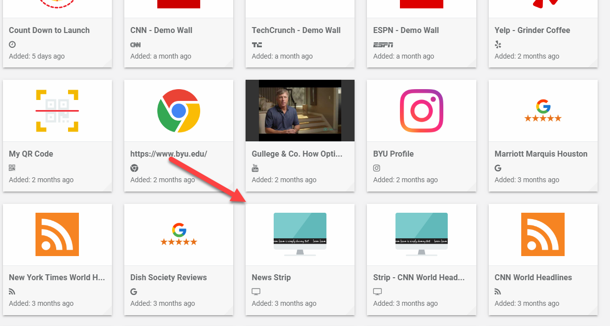
Task: Select the My QR Code title text
Action: pos(31,154)
